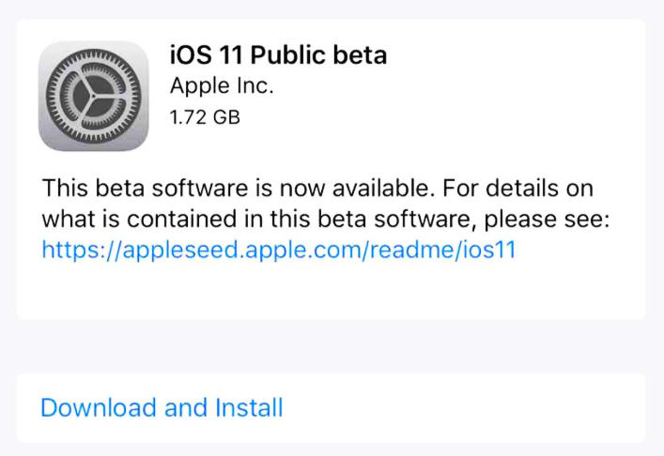Screen dimensions: 664x456
Task: Click empty space right of Download and Install
Action: pos(470,408)
